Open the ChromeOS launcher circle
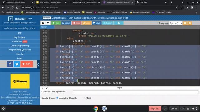This screenshot has width=200, height=112. [3, 109]
